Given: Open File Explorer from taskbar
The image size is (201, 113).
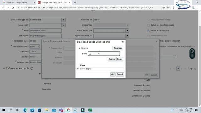Looking at the screenshot, I should (47, 110).
